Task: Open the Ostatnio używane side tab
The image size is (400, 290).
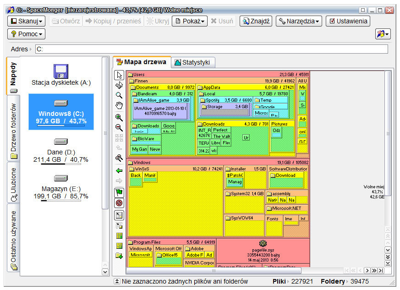Action: click(13, 238)
